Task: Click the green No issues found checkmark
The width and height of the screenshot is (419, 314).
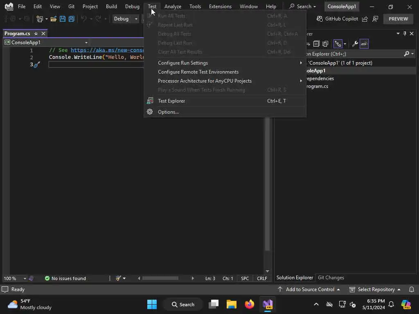Action: tap(47, 278)
